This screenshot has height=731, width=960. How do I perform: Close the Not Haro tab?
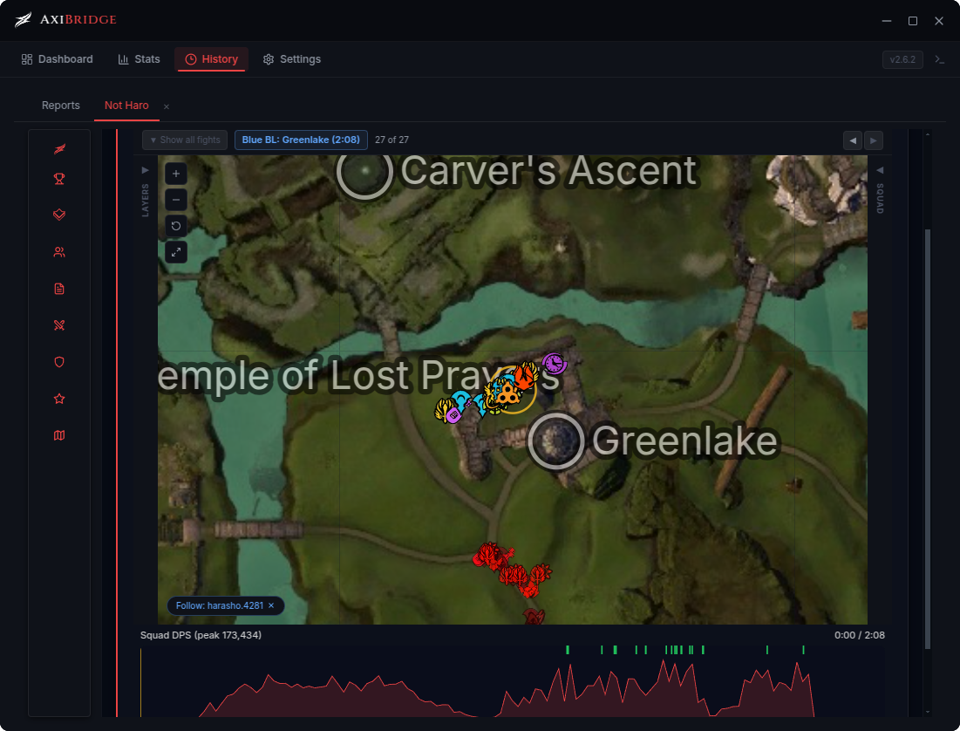pos(167,106)
